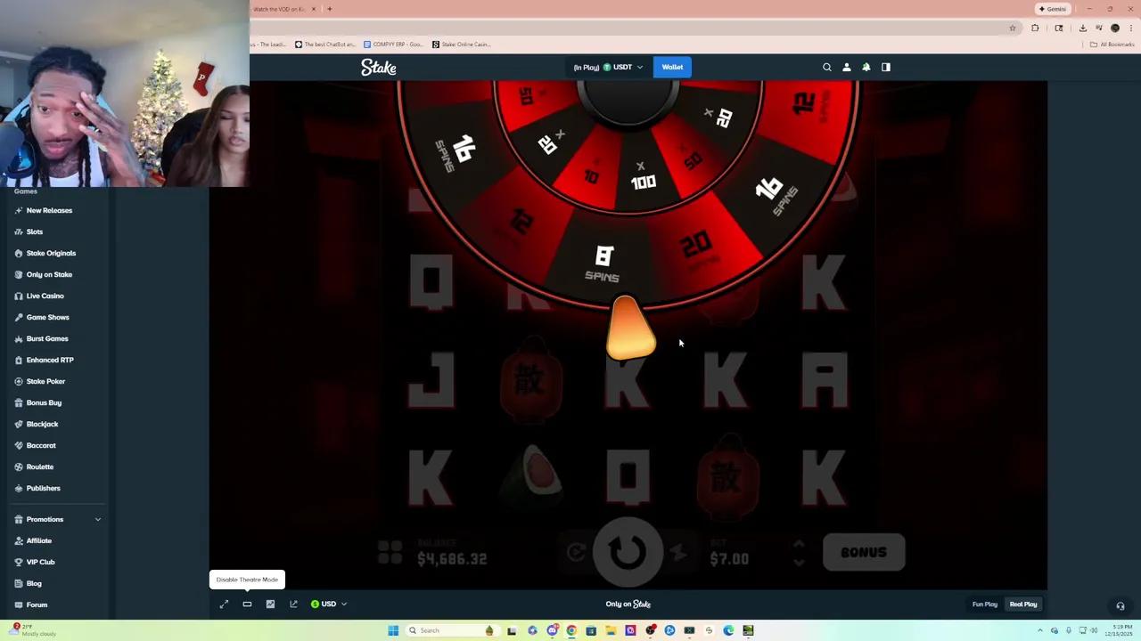
Task: Expand the Promotions menu chevron
Action: 98,519
